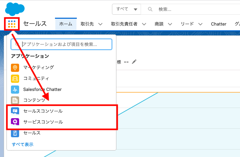Expand the 商談 tab chevron menu
The image size is (240, 157).
click(x=170, y=24)
